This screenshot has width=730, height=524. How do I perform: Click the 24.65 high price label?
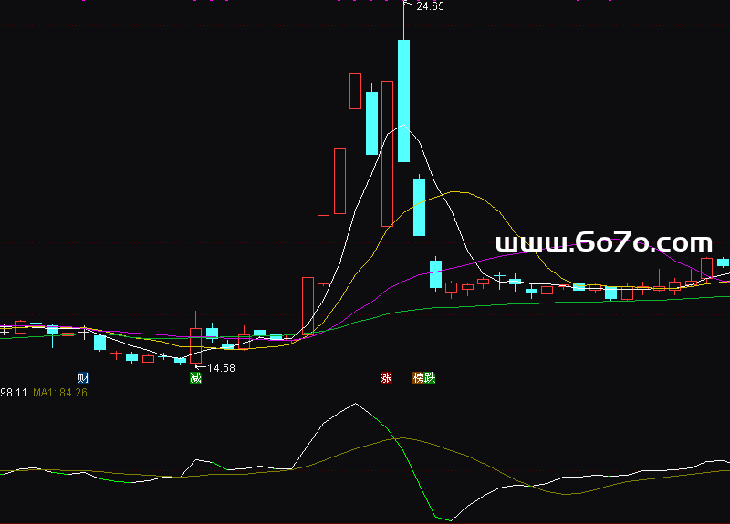430,6
